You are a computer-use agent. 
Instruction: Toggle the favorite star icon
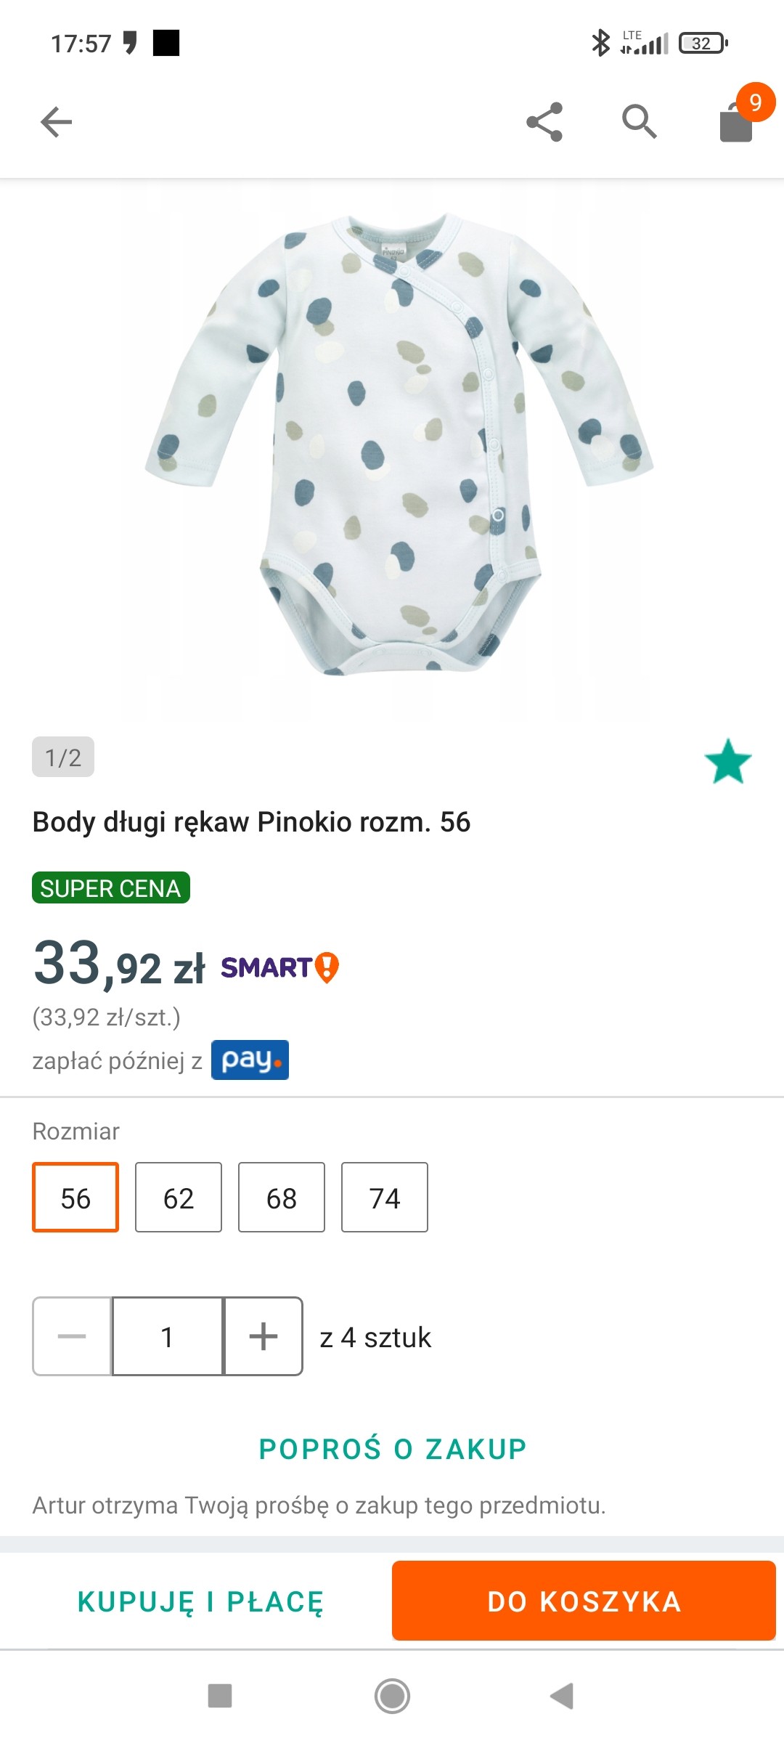(728, 762)
